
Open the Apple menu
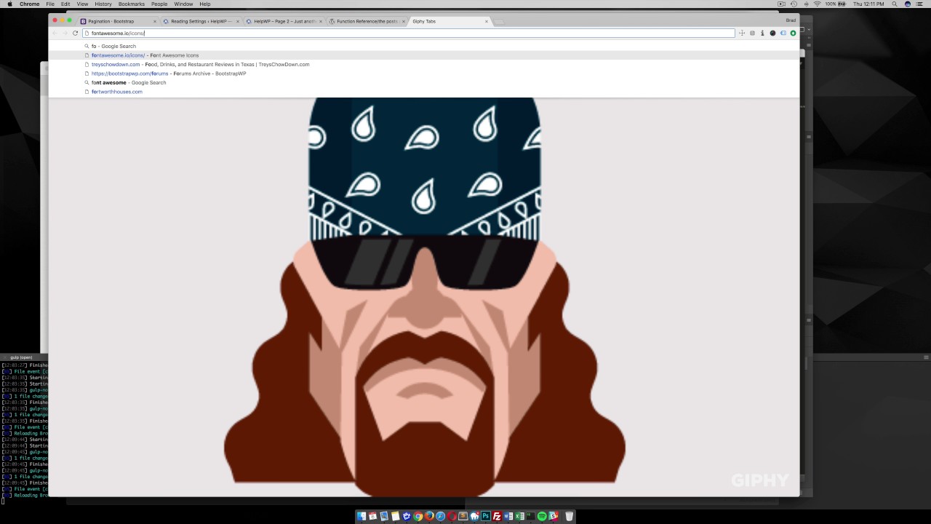pos(9,4)
